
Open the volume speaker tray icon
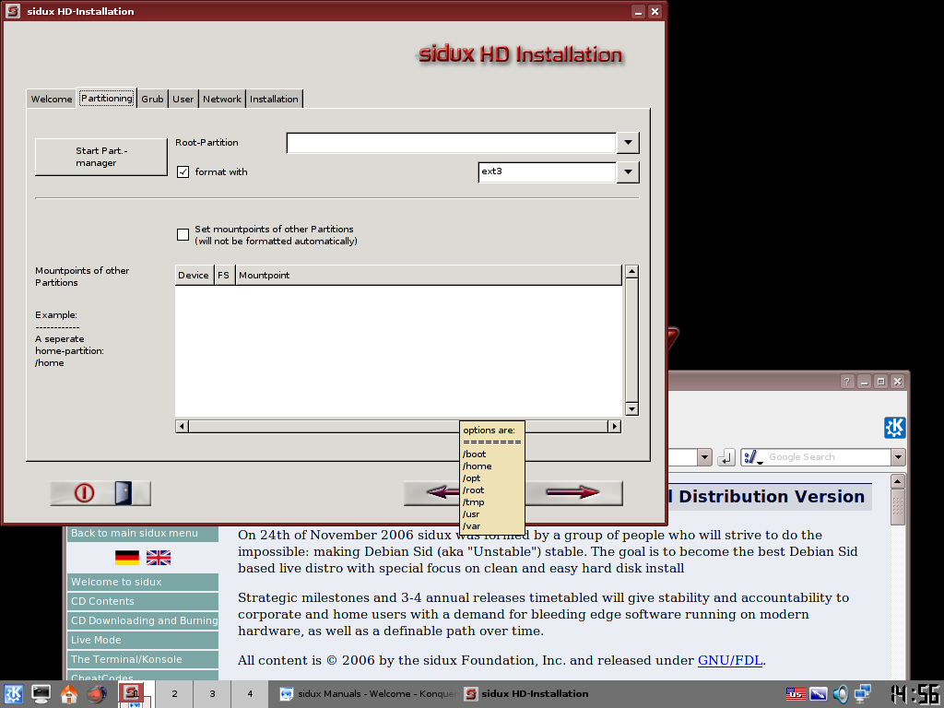[x=841, y=694]
